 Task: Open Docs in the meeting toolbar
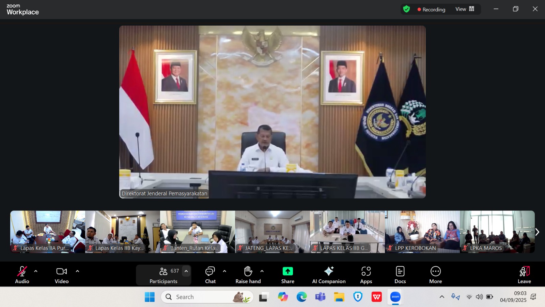pyautogui.click(x=400, y=275)
